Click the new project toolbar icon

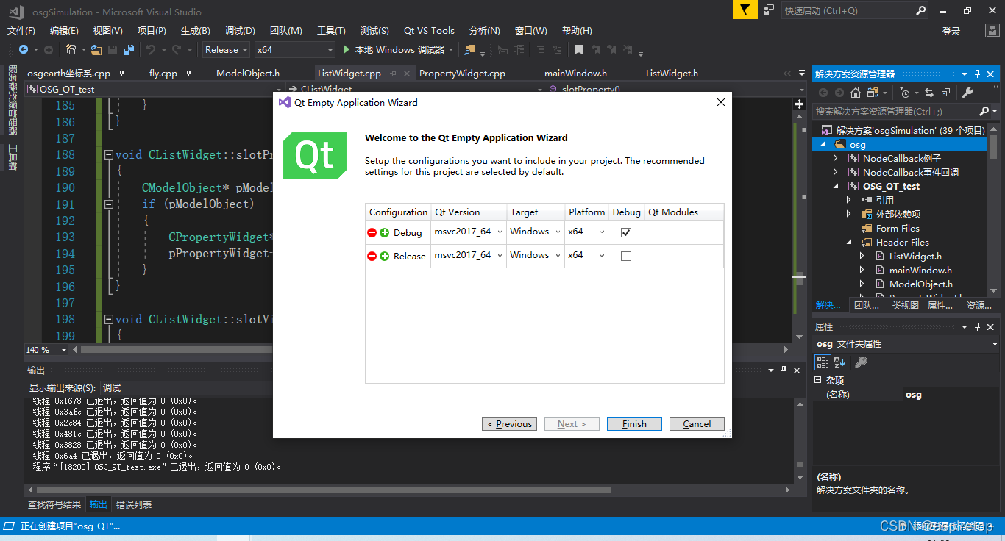[x=71, y=50]
